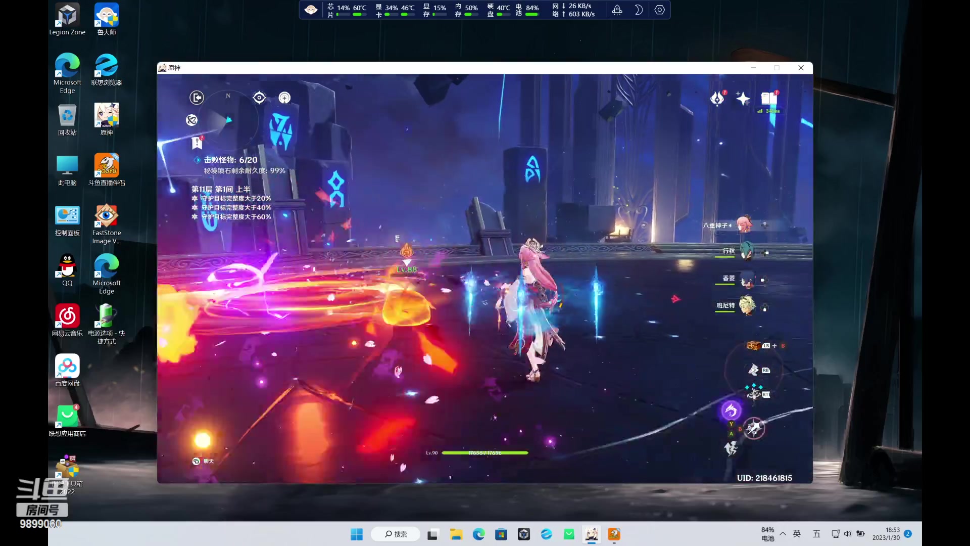
Task: Open the 此电脑 desktop icon
Action: pyautogui.click(x=67, y=170)
